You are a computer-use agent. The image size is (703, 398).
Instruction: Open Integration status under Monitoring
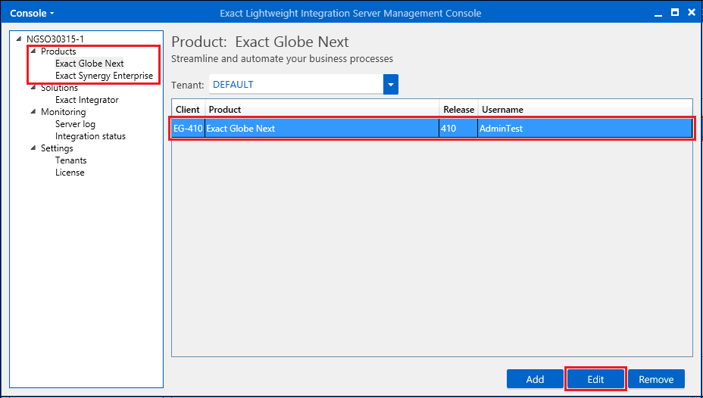click(90, 136)
